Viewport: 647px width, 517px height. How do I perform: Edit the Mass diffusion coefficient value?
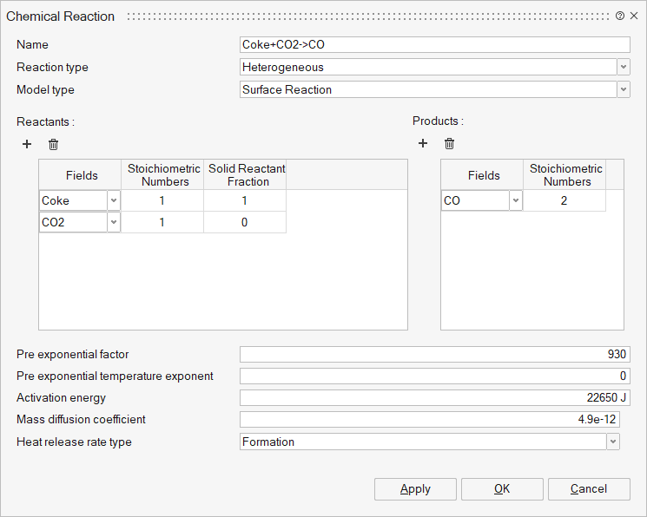coord(430,419)
